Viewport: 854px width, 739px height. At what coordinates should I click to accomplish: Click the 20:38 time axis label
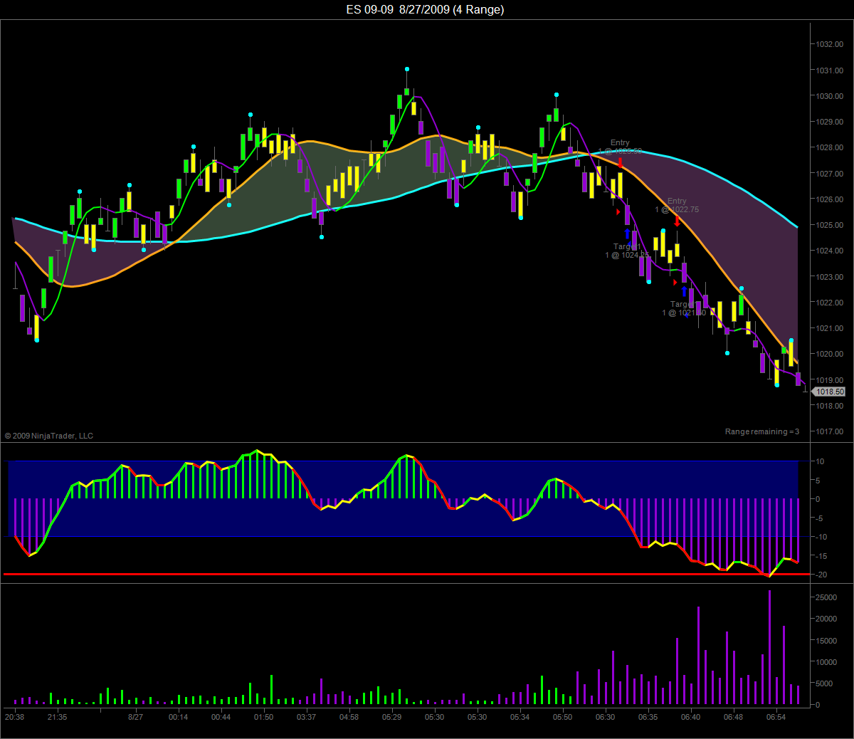click(14, 717)
